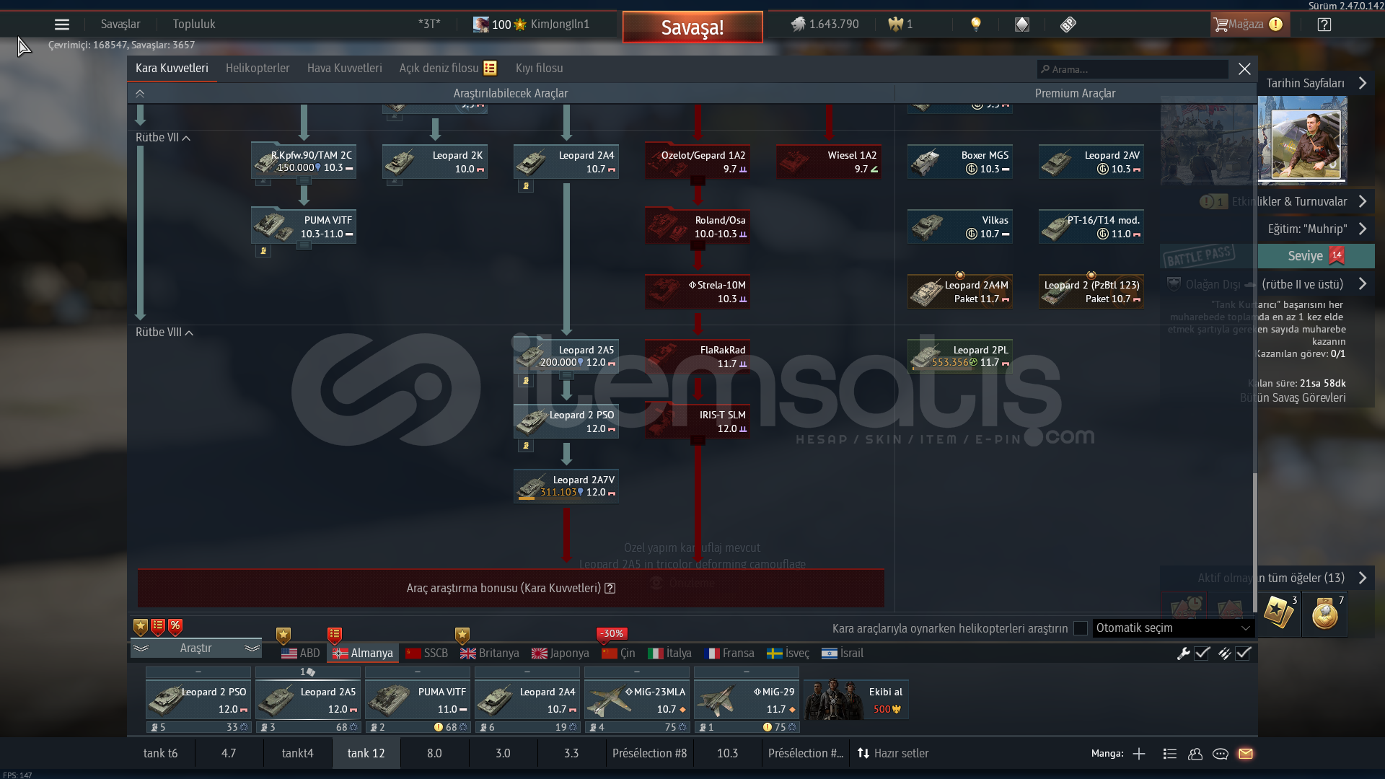Select Britanya nation
Viewport: 1385px width, 779px height.
click(x=490, y=653)
